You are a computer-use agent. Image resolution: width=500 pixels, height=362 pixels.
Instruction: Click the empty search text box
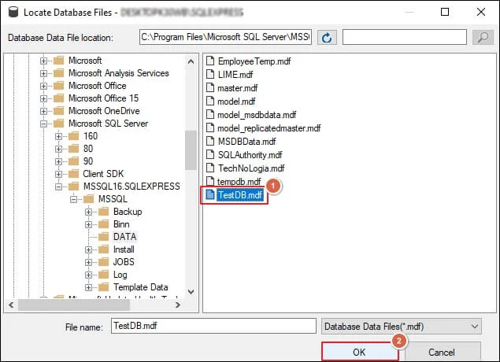click(405, 37)
